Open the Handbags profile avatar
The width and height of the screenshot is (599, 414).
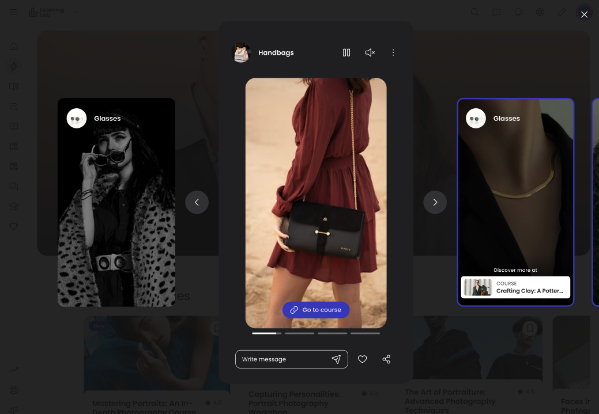click(x=241, y=52)
